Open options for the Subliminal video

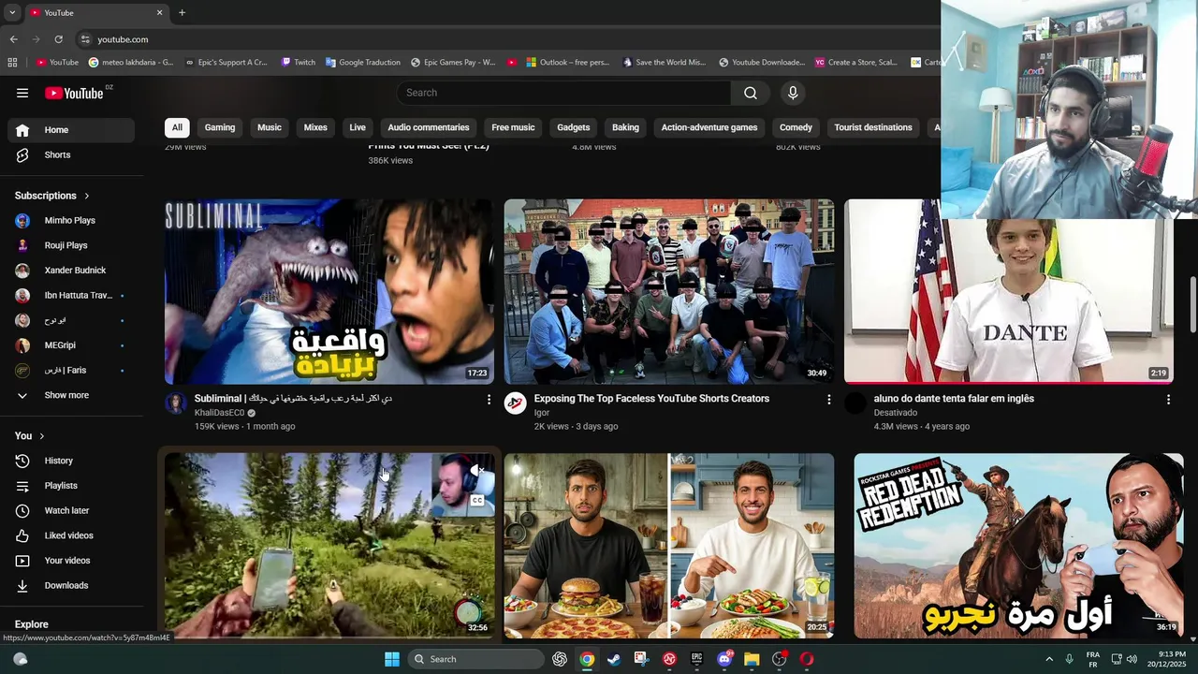coord(488,400)
